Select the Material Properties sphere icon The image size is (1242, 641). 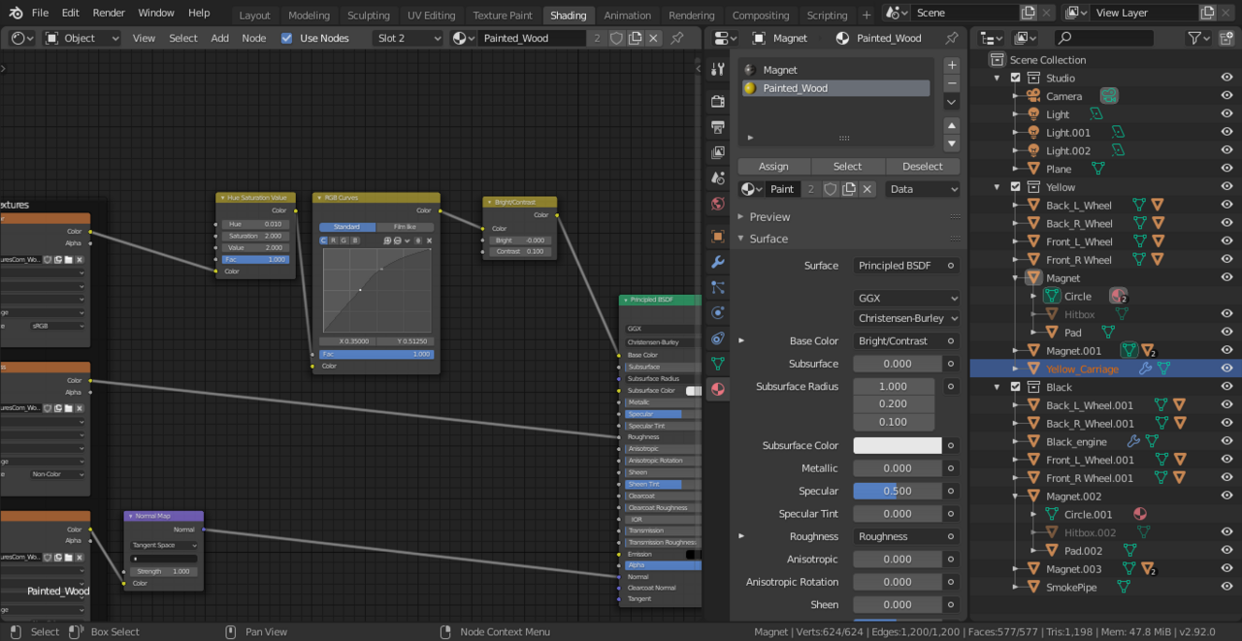tap(717, 389)
